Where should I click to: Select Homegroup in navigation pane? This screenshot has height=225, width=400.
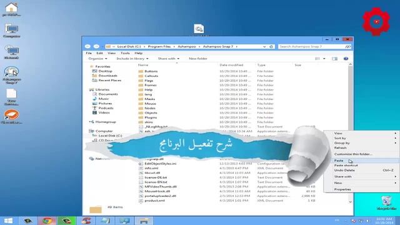click(x=106, y=122)
